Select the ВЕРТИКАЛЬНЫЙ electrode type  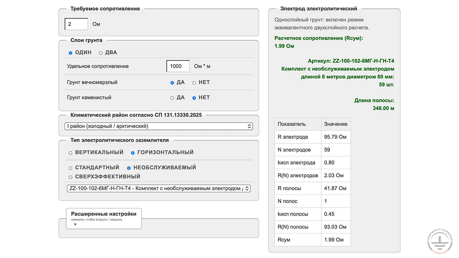point(70,153)
